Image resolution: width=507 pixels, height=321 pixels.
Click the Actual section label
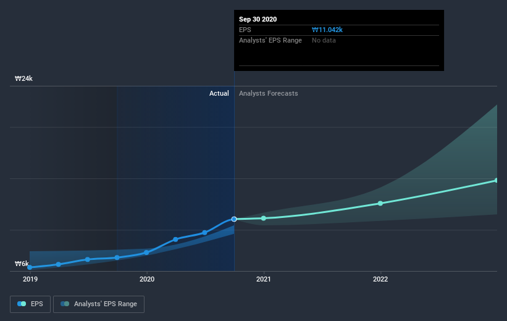coord(219,93)
